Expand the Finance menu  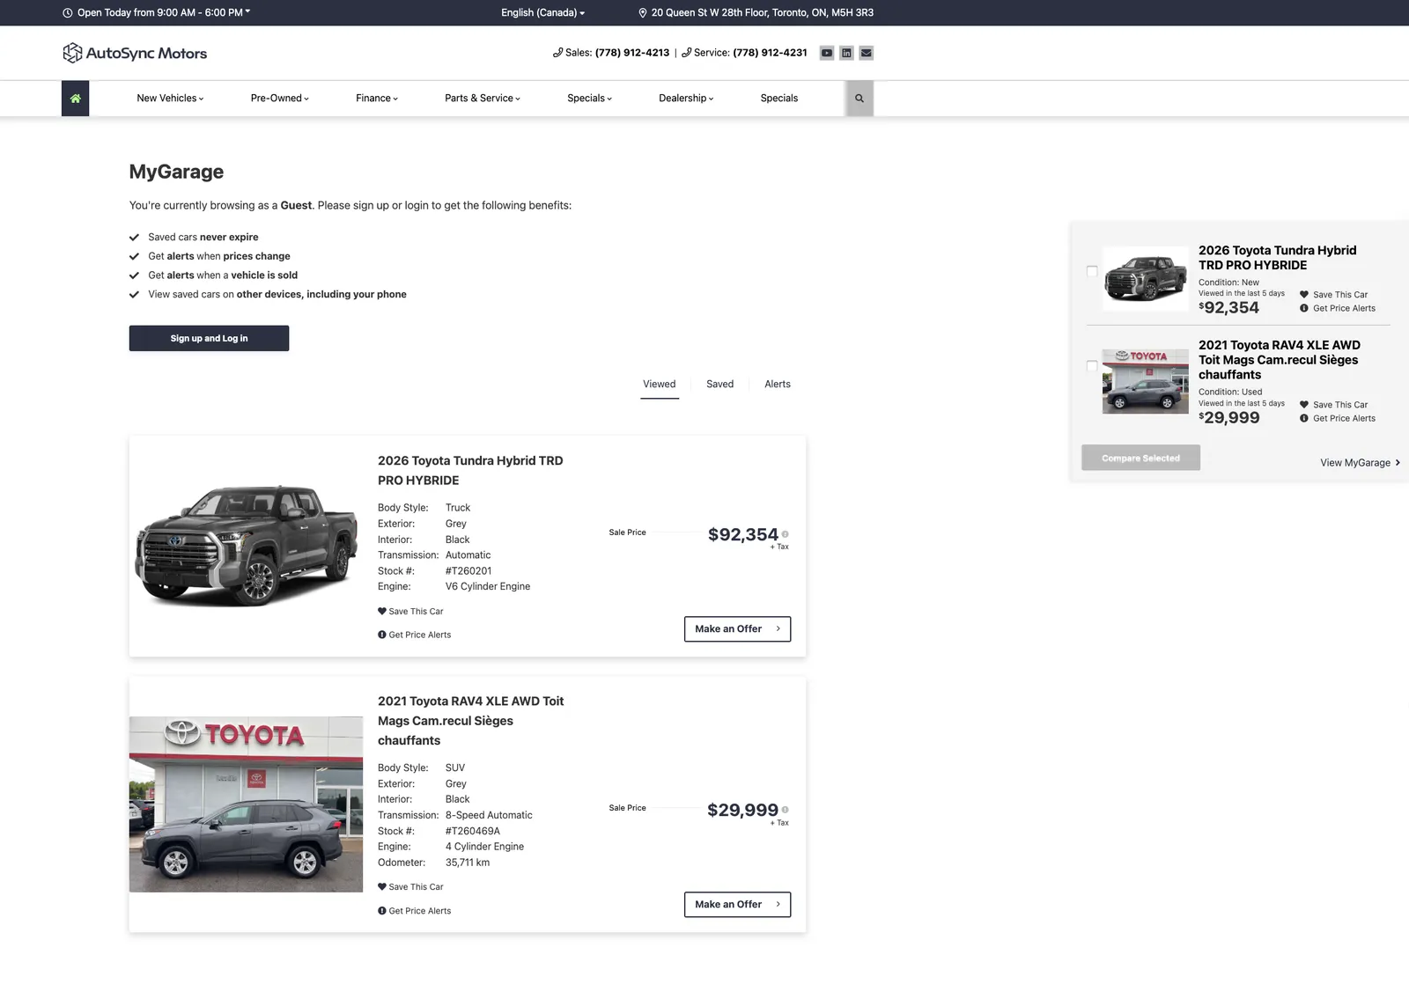click(377, 99)
